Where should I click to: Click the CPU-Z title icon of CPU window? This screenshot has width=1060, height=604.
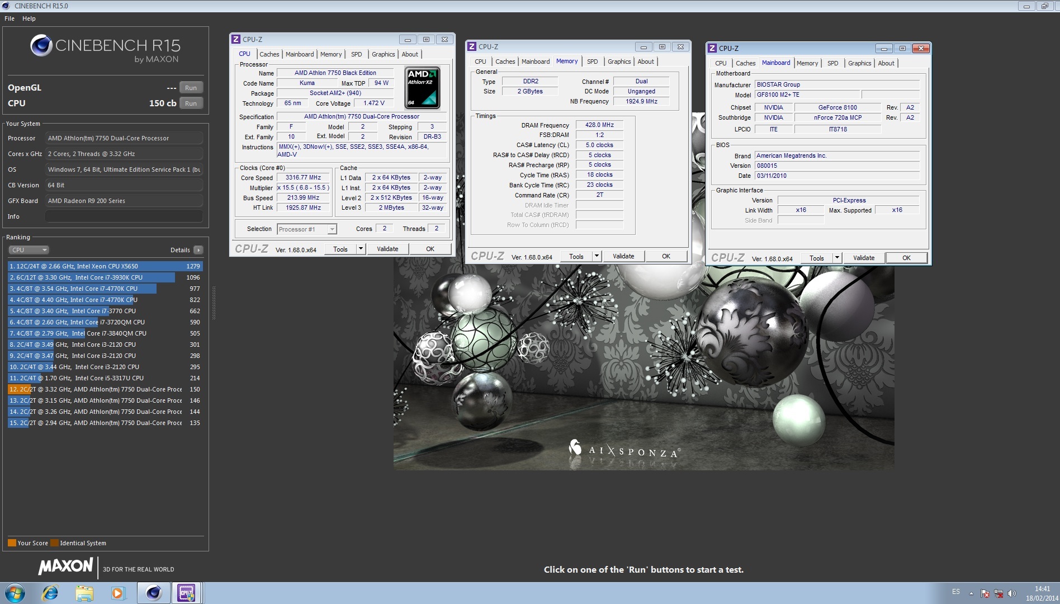coord(236,39)
